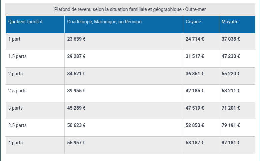Viewport: 260px width, 161px height.
Task: Click the 4 parts row label
Action: click(x=15, y=143)
